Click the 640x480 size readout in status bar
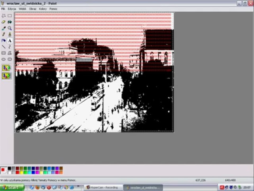254x191 pixels. pos(230,180)
